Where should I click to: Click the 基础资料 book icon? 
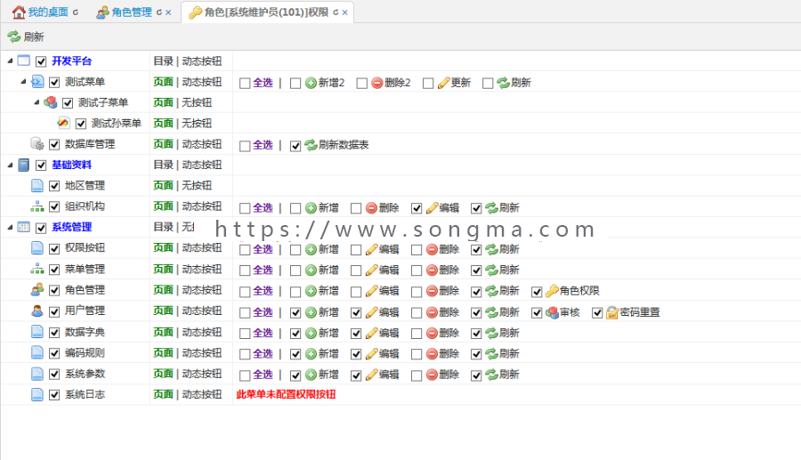coord(23,165)
